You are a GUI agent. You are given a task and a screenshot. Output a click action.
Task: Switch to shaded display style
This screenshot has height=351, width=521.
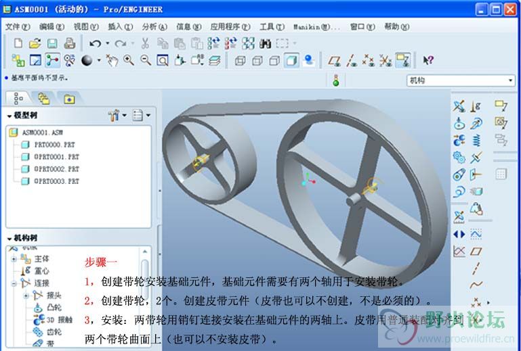tap(291, 60)
